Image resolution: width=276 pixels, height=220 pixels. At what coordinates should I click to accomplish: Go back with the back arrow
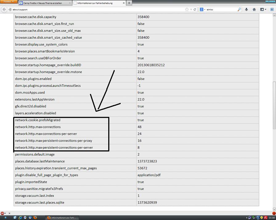coord(4,10)
